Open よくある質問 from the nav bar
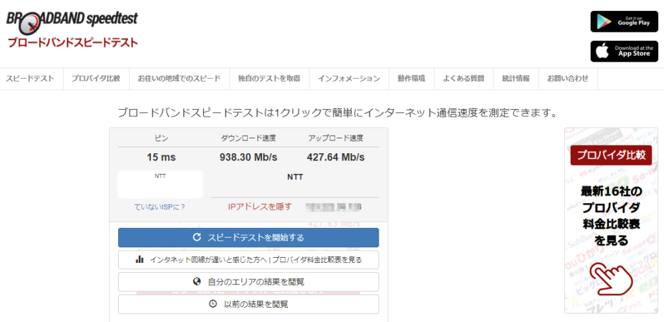This screenshot has width=664, height=322. 464,79
